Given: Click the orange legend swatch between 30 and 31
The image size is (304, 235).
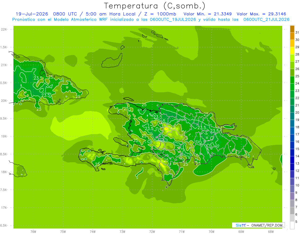Looking at the screenshot, I should [x=292, y=36].
